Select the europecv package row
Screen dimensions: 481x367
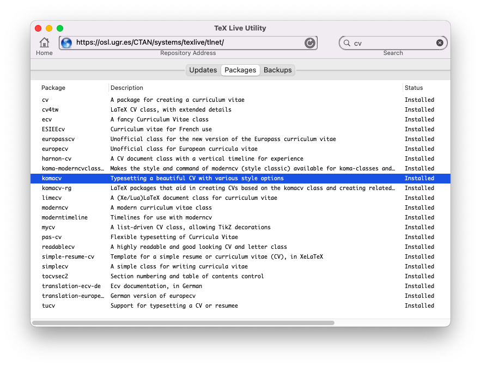(x=241, y=149)
